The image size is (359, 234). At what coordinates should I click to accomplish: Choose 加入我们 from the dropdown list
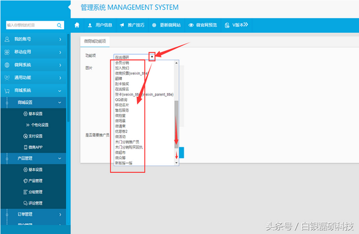(122, 68)
